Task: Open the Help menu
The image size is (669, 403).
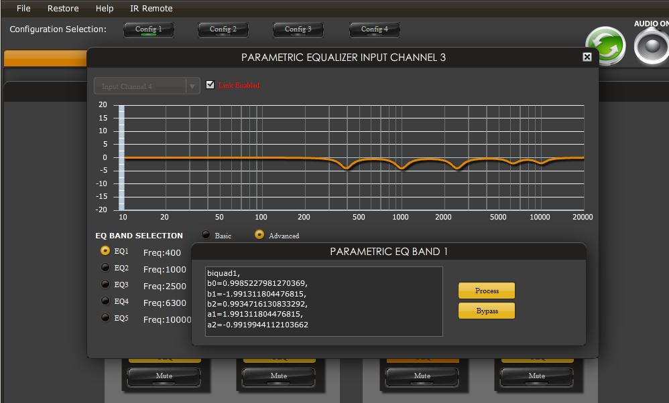Action: (105, 9)
